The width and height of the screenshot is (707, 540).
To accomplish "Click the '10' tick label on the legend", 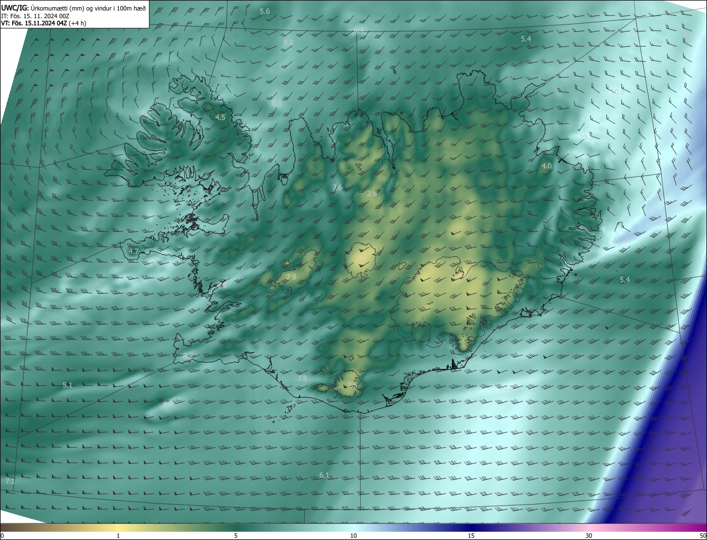I will click(353, 536).
